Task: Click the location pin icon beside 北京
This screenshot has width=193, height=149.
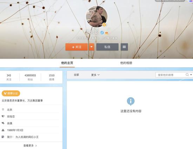Action: pos(3,109)
